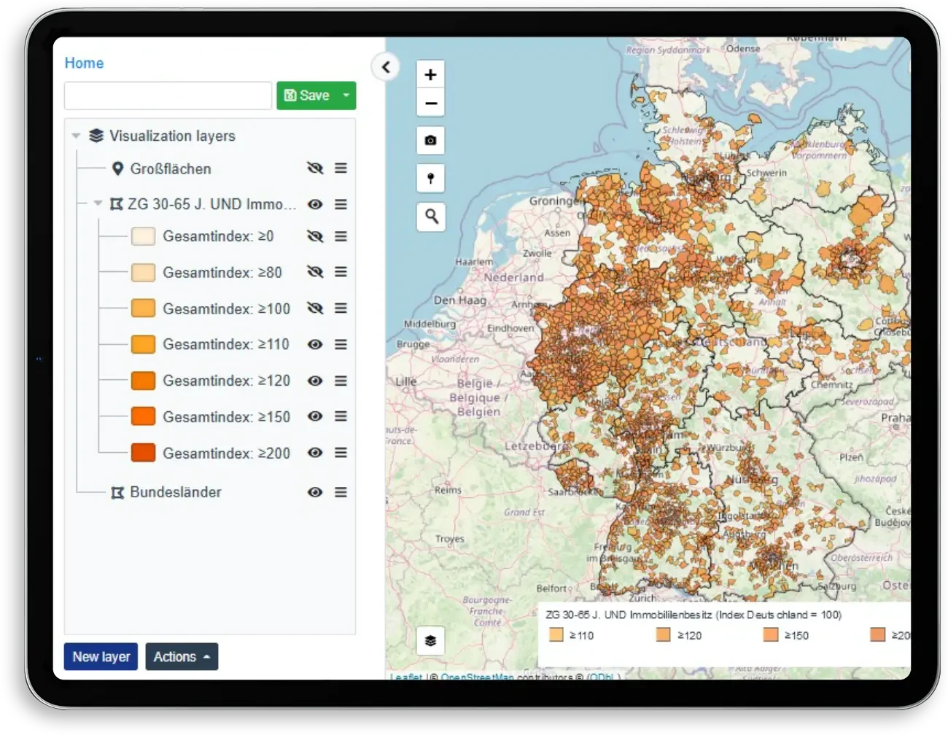Go to the Home link
Image resolution: width=948 pixels, height=735 pixels.
[84, 63]
